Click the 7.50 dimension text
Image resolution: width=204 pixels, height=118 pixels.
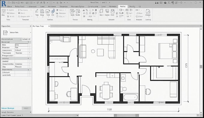(x=109, y=109)
